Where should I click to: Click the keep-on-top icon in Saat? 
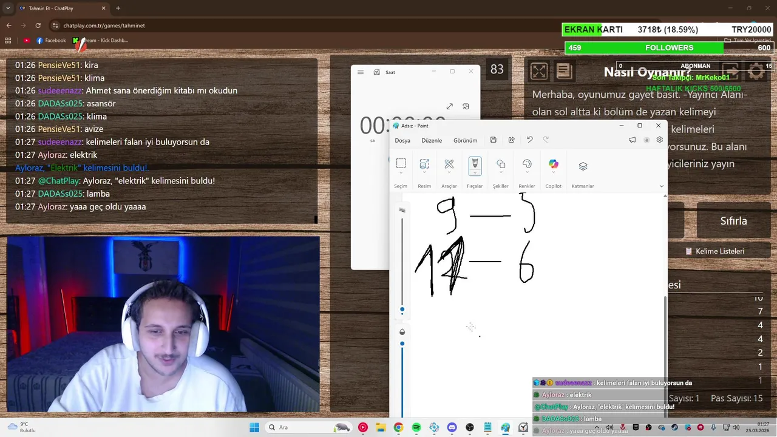466,106
